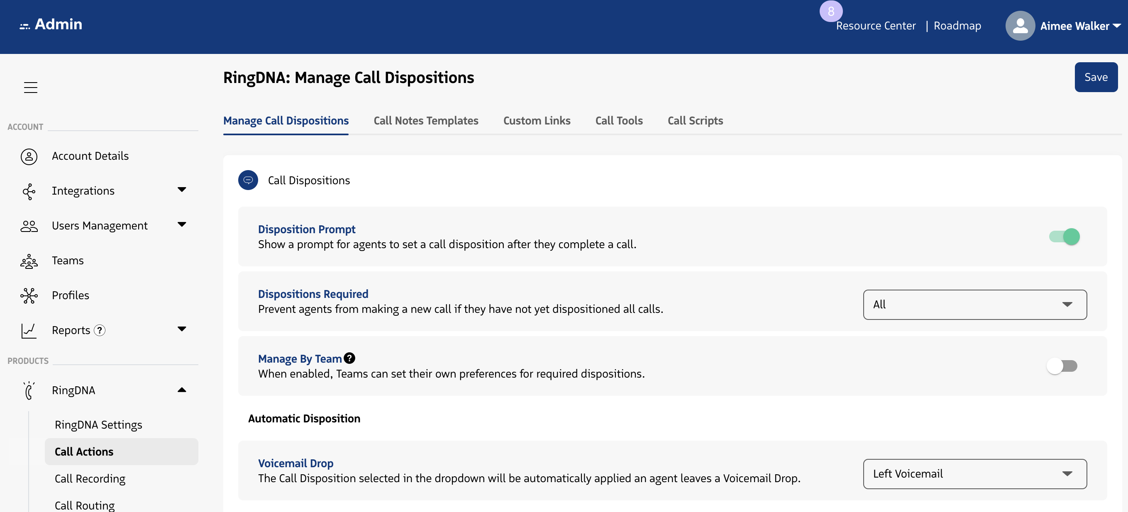Screen dimensions: 1128x512
Task: Click the notification badge showing 8
Action: point(831,11)
